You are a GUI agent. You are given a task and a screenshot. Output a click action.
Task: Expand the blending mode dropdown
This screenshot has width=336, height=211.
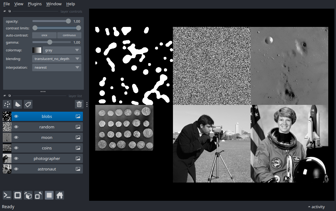pyautogui.click(x=57, y=59)
